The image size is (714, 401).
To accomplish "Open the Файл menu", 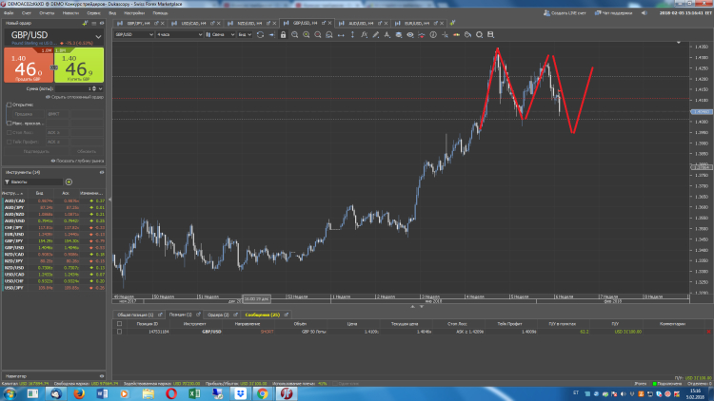I will click(x=9, y=12).
